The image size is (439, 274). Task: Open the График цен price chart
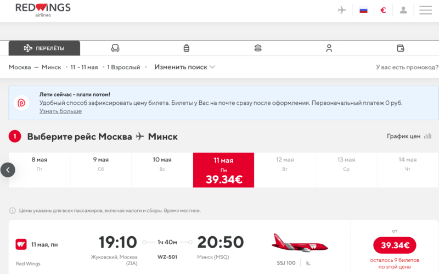(409, 136)
